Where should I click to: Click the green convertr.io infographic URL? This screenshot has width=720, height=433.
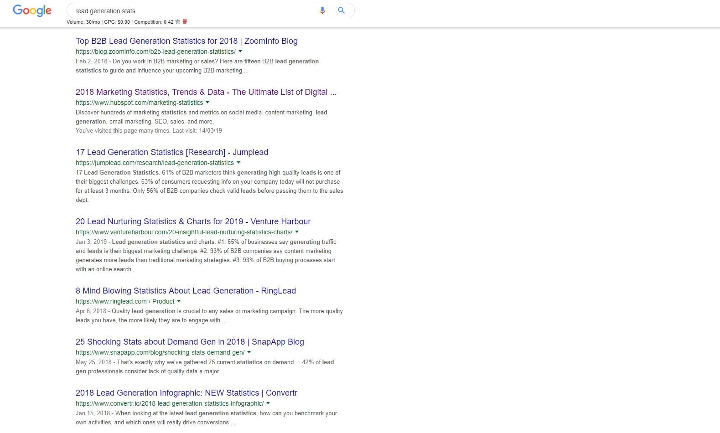point(170,403)
